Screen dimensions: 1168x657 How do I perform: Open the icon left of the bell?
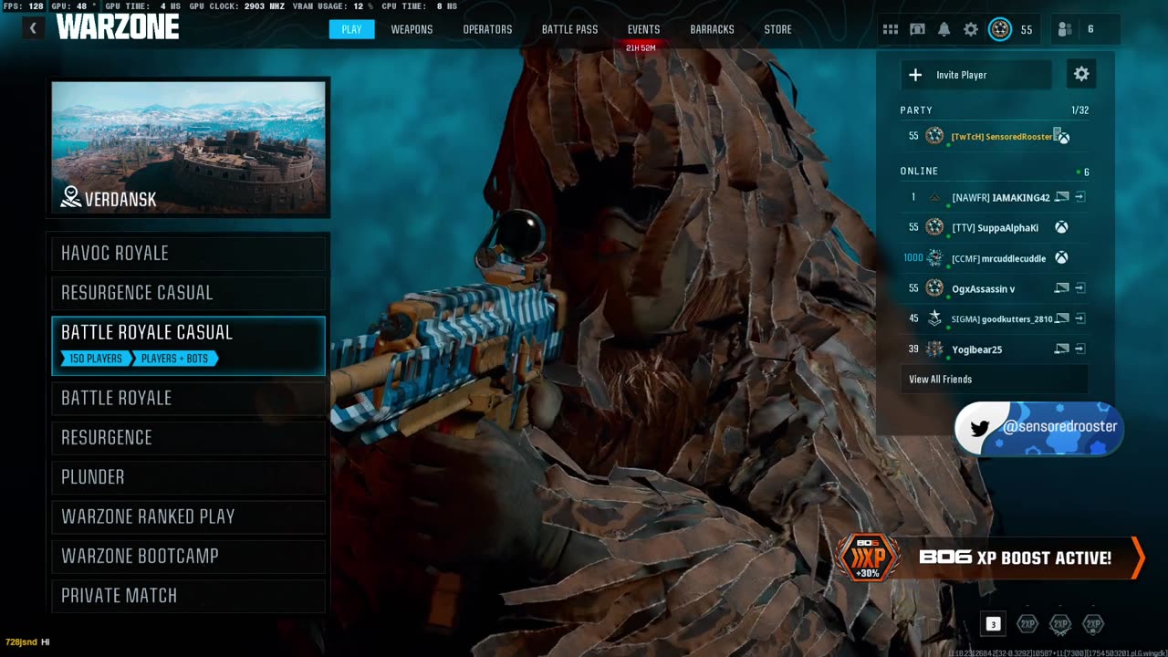click(918, 29)
